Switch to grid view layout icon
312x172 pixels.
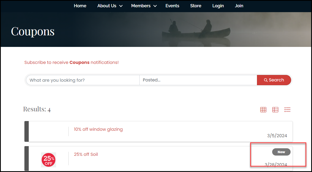(x=263, y=109)
